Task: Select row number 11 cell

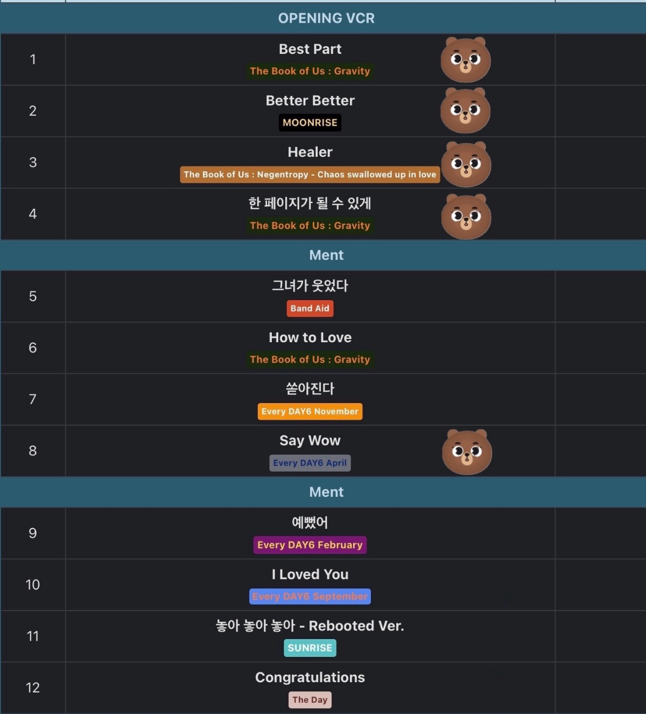Action: [33, 636]
